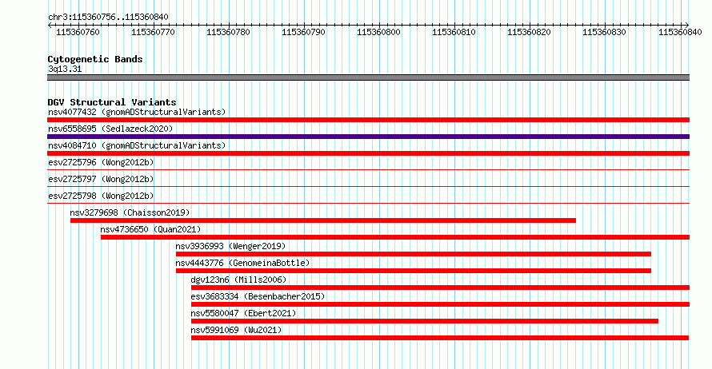Click the Cytogenetic Bands track title

[x=95, y=59]
